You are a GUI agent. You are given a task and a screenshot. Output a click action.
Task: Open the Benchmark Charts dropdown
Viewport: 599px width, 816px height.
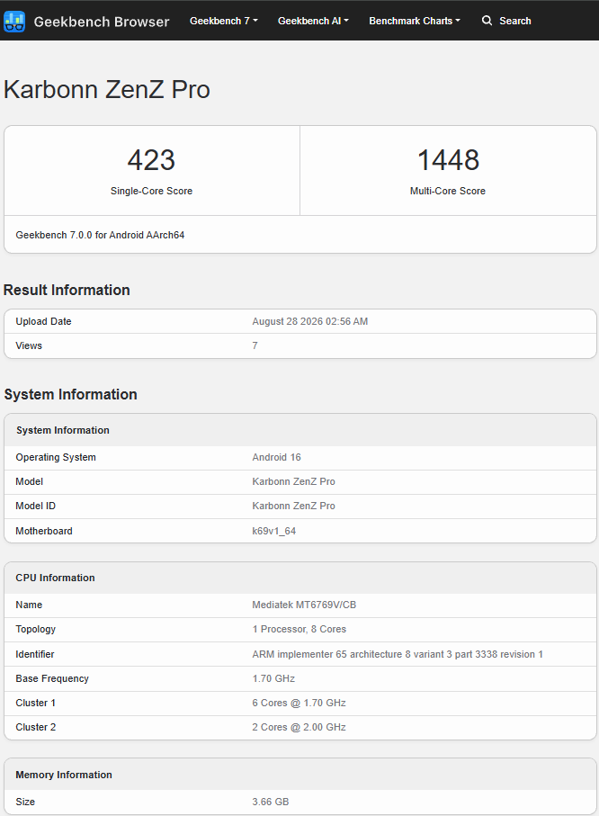click(x=415, y=21)
